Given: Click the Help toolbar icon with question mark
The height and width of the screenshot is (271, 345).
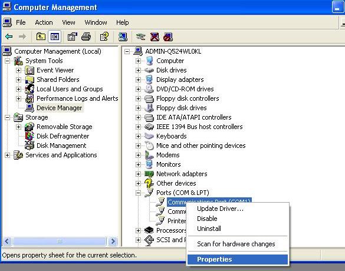Looking at the screenshot, I should (x=104, y=37).
